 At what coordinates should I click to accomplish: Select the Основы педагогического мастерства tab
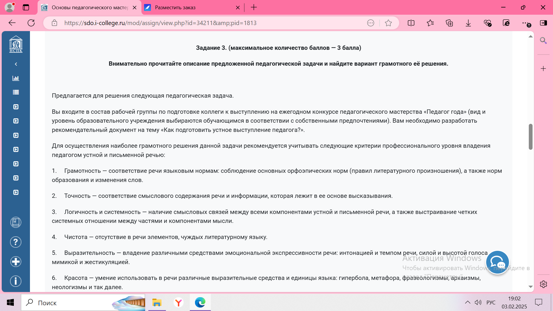[x=89, y=7]
